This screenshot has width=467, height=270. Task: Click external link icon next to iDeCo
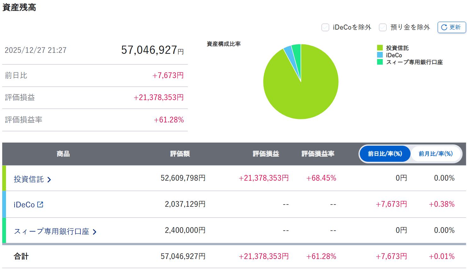tap(40, 205)
